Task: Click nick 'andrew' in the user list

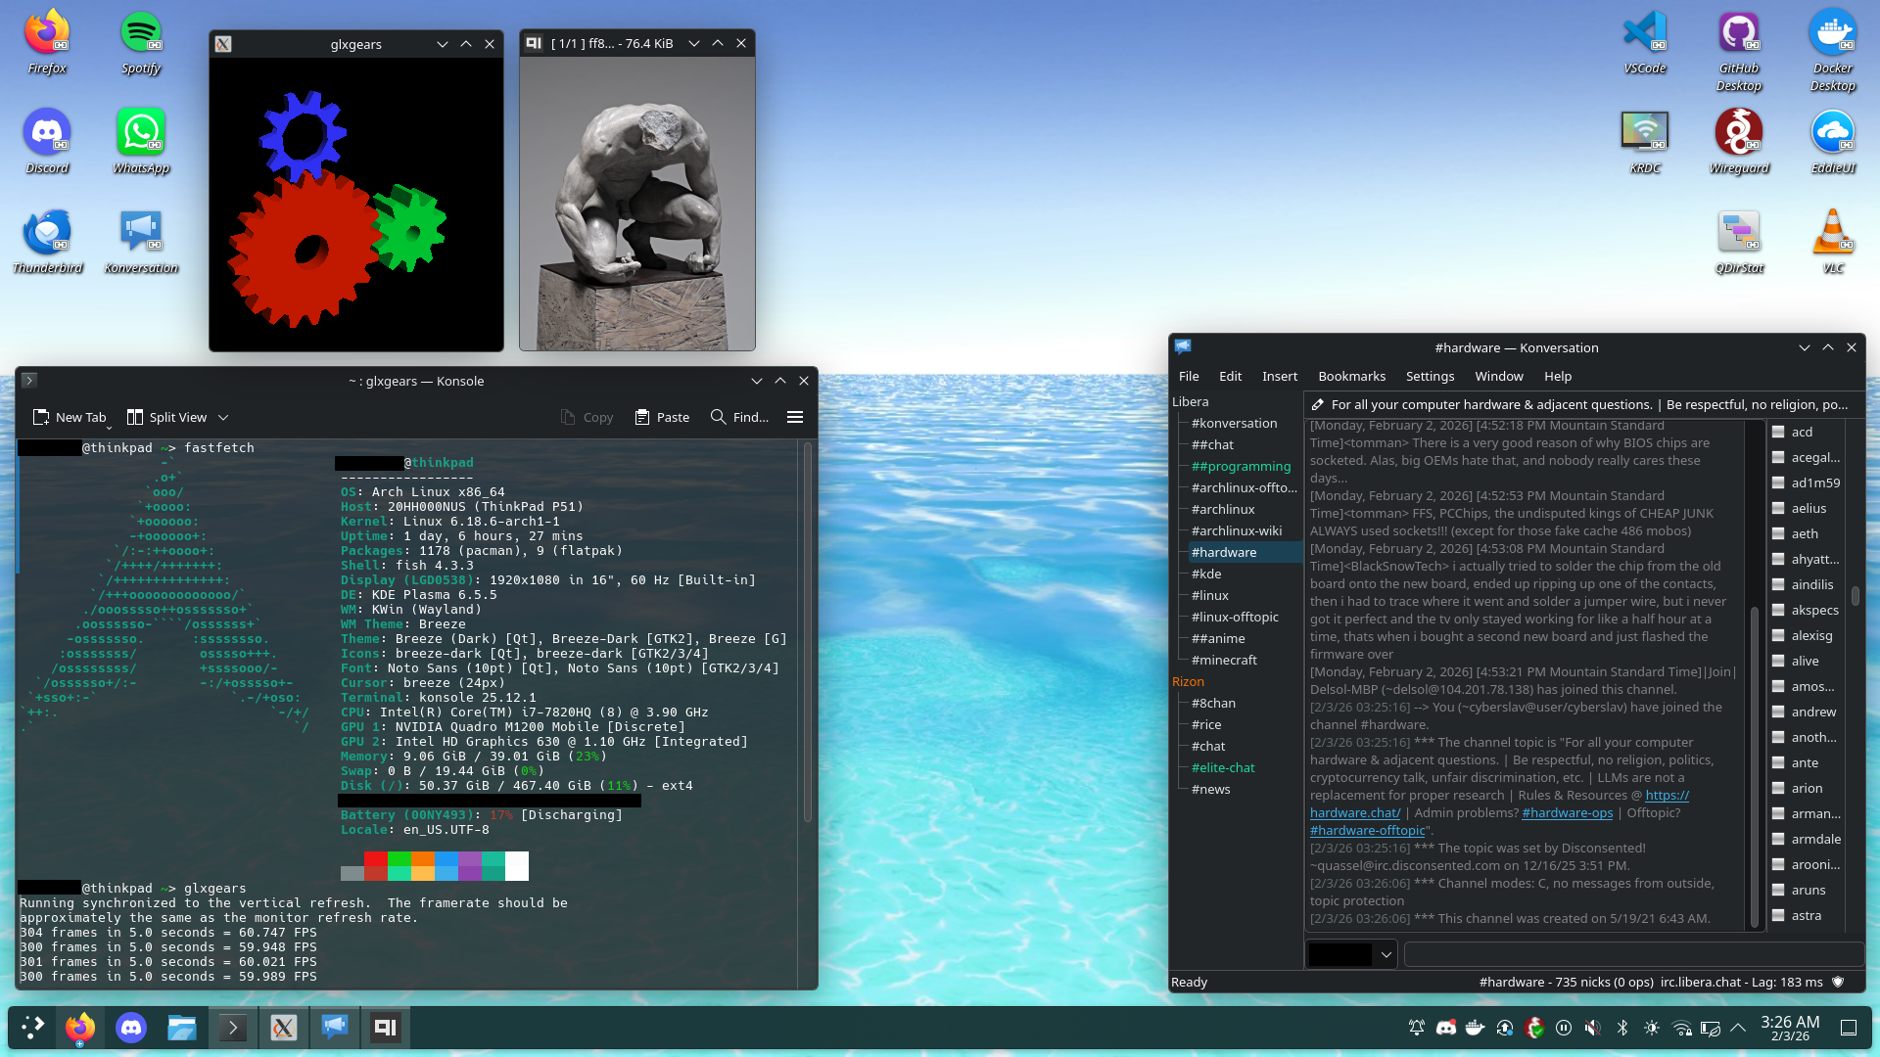Action: (1813, 712)
